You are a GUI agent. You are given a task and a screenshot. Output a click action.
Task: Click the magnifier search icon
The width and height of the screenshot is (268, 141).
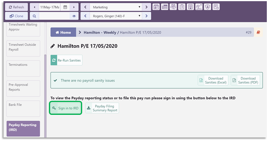[x=34, y=16]
